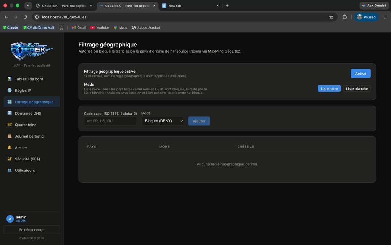Toggle the Activé geographic filtering button

[x=360, y=74]
